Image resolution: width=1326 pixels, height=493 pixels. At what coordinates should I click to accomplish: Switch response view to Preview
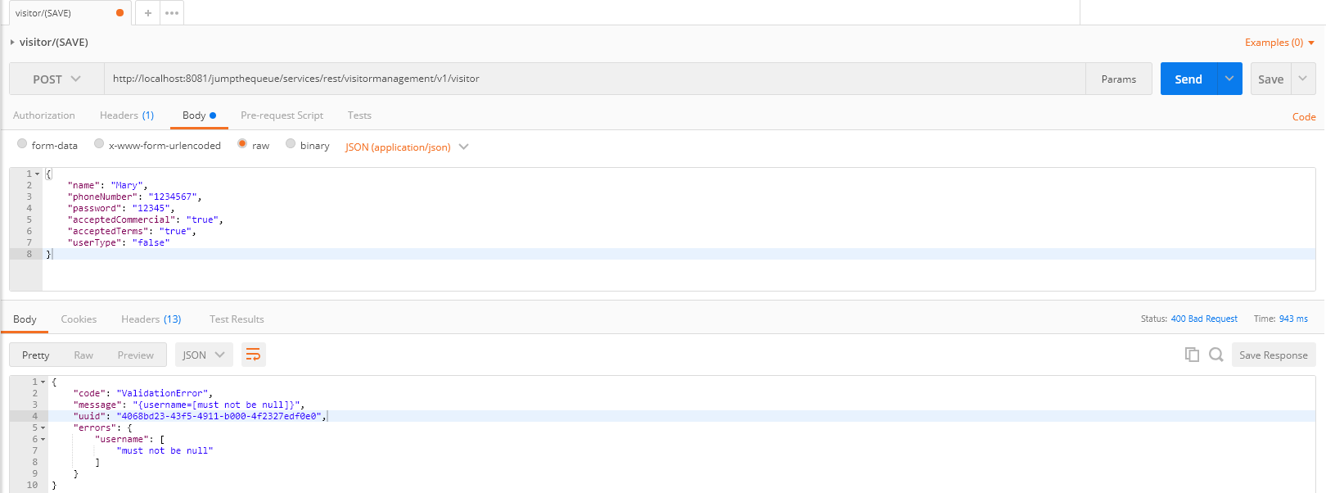[136, 355]
